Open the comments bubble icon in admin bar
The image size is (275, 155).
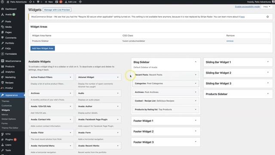(38, 2)
